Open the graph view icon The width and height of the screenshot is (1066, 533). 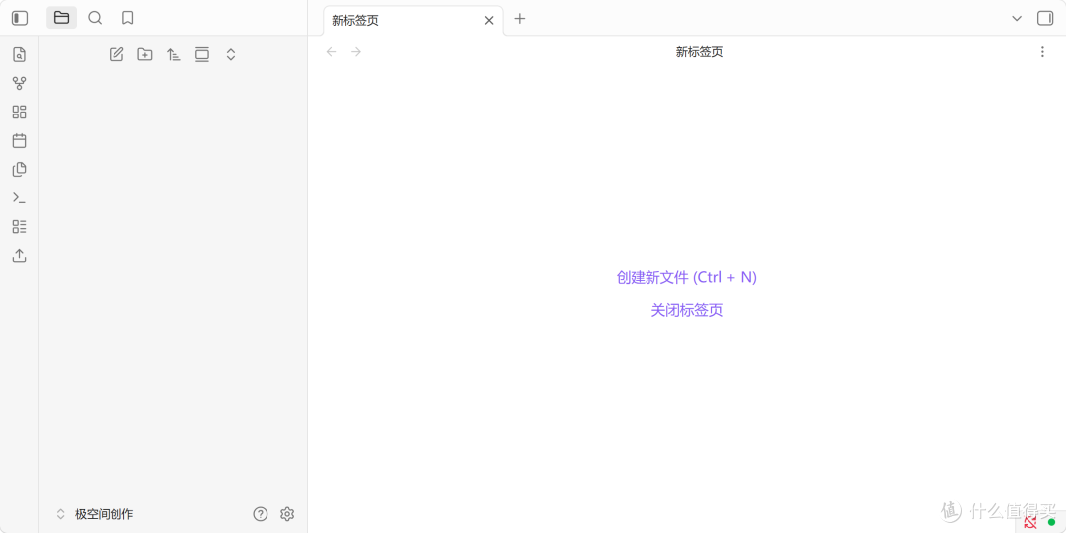pyautogui.click(x=19, y=84)
